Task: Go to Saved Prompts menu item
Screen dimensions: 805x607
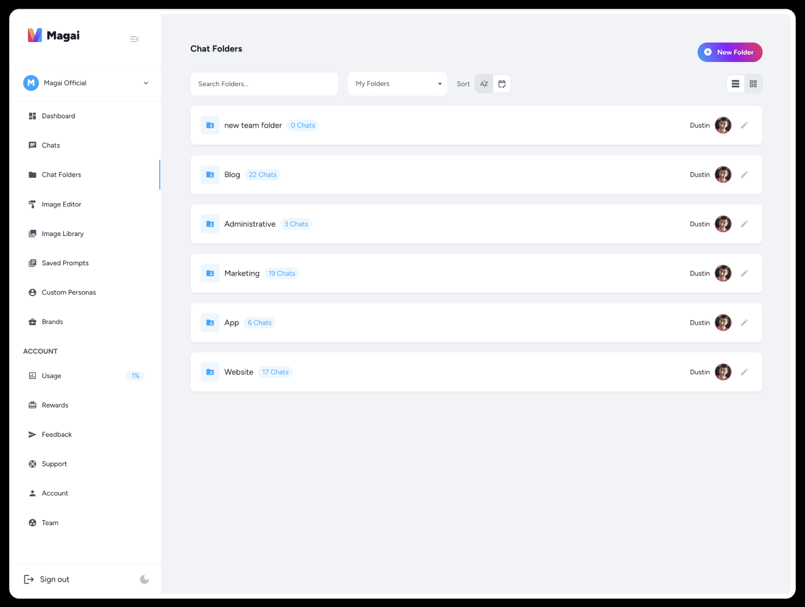Action: click(65, 263)
